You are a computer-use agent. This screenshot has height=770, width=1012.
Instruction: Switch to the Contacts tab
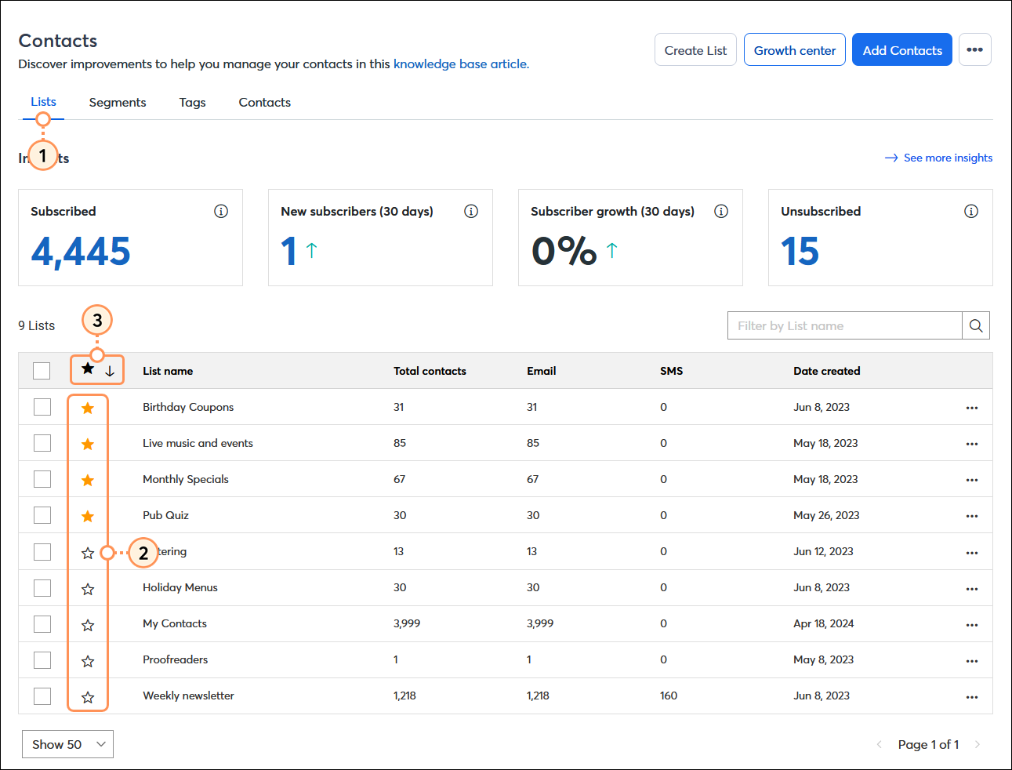264,103
